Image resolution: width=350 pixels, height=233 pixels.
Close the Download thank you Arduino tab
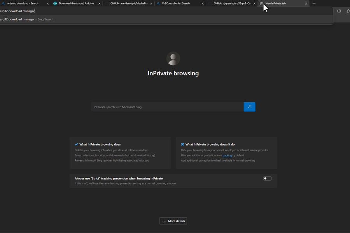click(x=100, y=3)
